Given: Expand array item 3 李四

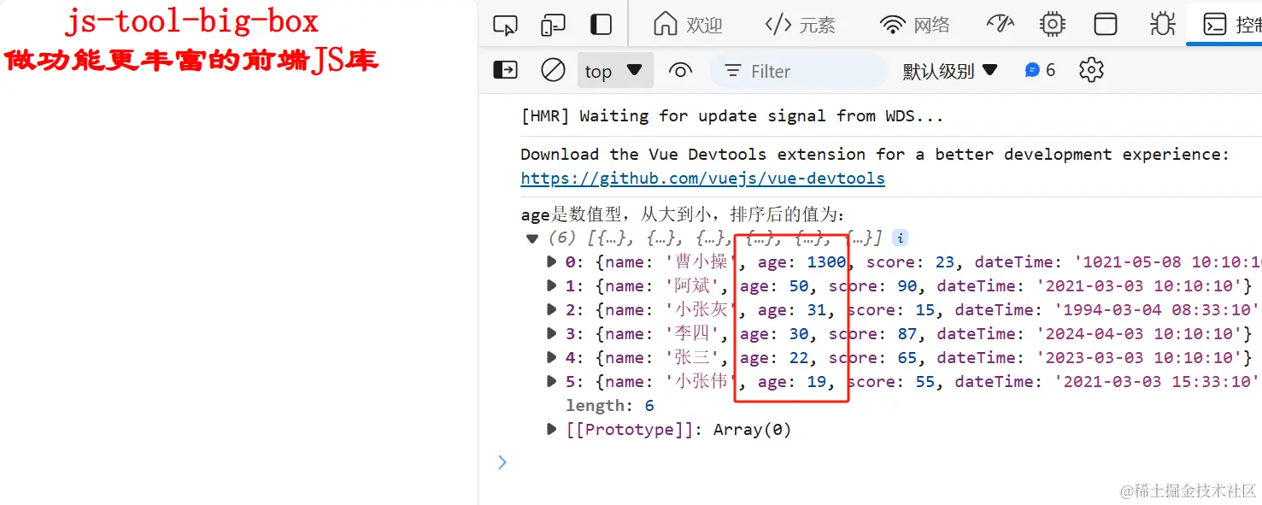Looking at the screenshot, I should pyautogui.click(x=552, y=334).
